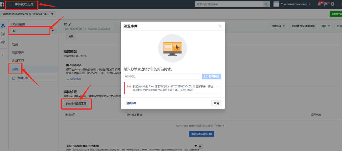The height and width of the screenshot is (151, 342).
Task: Go back to 所有数据源
Action: tap(18, 24)
